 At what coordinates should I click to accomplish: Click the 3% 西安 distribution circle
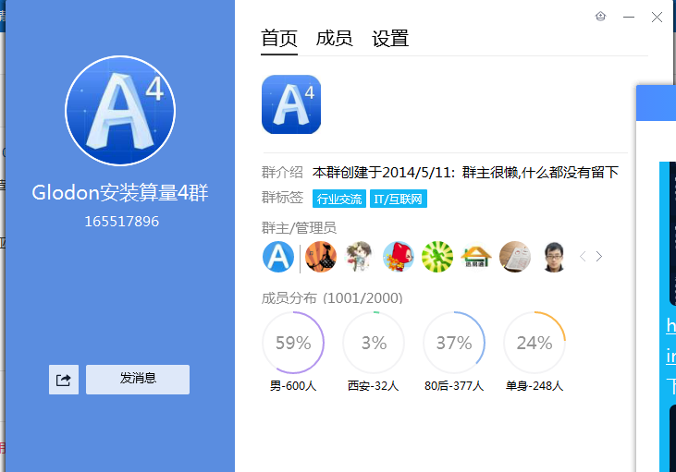(374, 343)
